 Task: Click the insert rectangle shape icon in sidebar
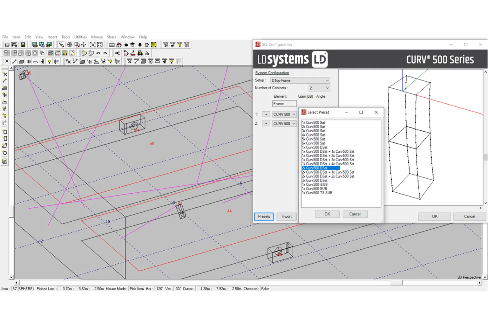click(x=5, y=132)
